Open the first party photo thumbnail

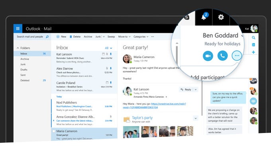[131, 132]
